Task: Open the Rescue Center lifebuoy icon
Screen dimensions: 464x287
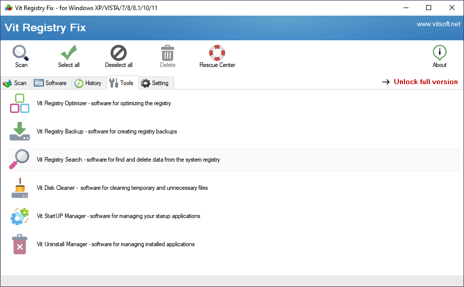Action: click(x=217, y=53)
